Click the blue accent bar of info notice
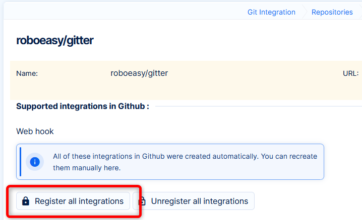362x220 pixels. point(20,162)
